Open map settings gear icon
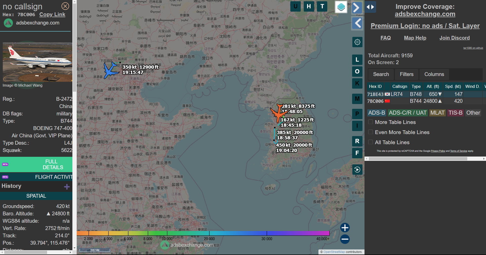This screenshot has height=255, width=486. pos(357,42)
